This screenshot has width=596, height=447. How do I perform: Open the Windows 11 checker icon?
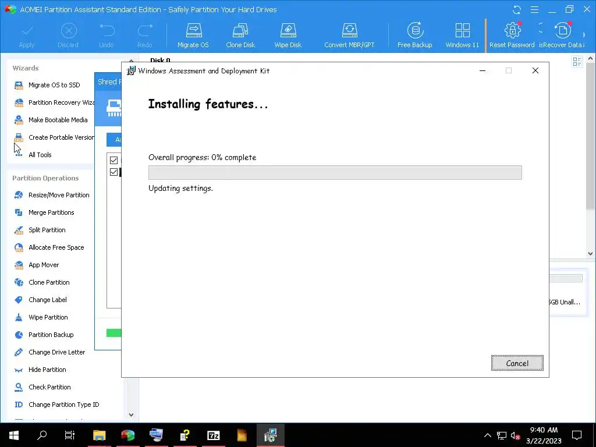[x=462, y=36]
